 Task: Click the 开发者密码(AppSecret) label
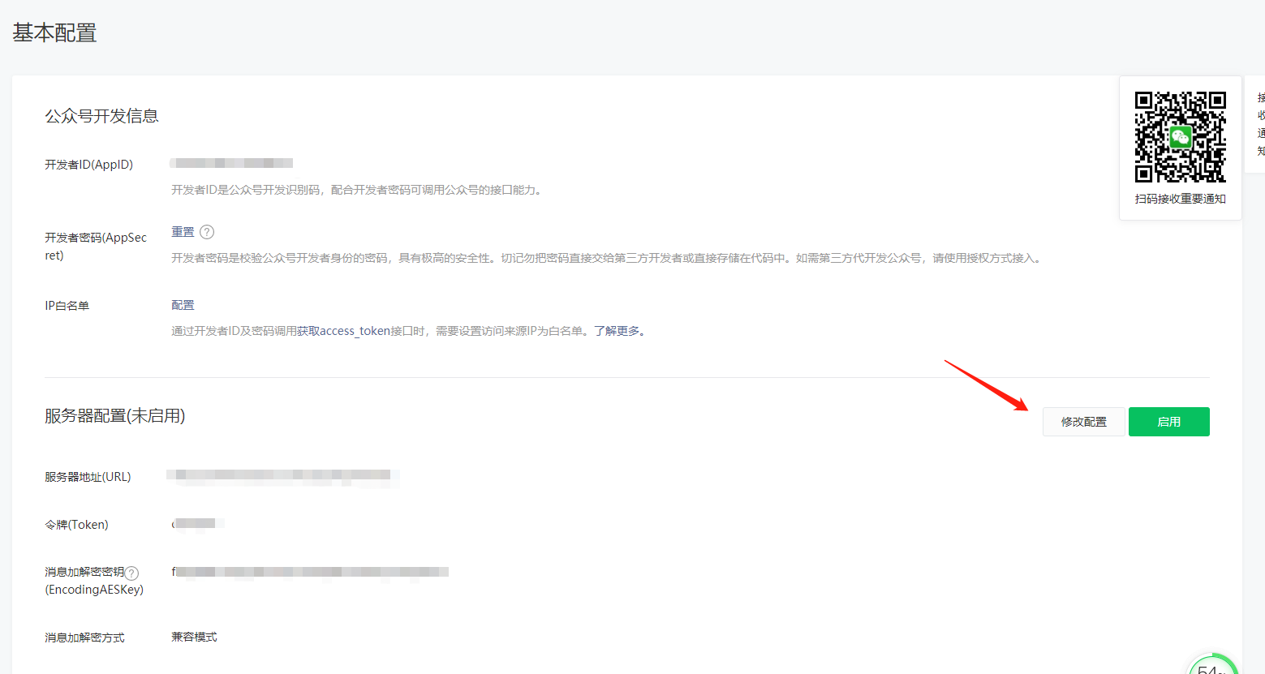coord(96,247)
